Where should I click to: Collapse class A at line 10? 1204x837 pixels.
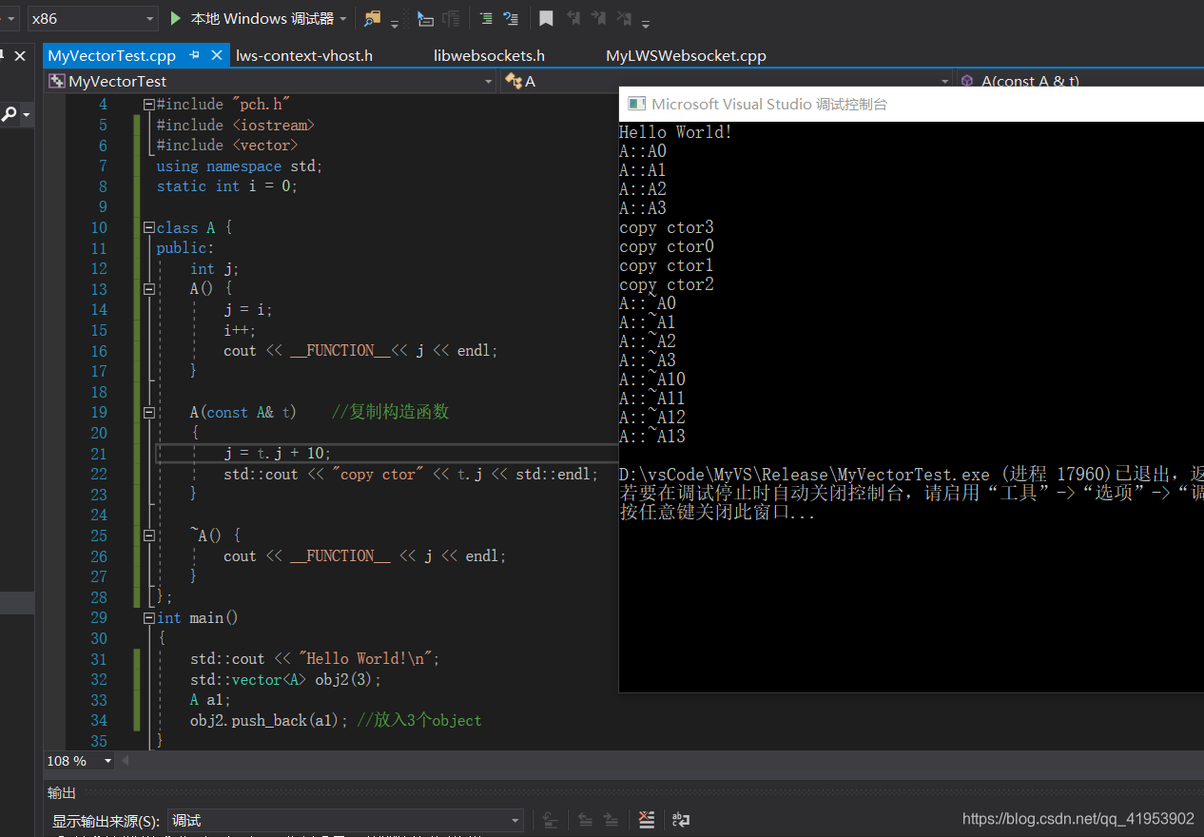[148, 228]
